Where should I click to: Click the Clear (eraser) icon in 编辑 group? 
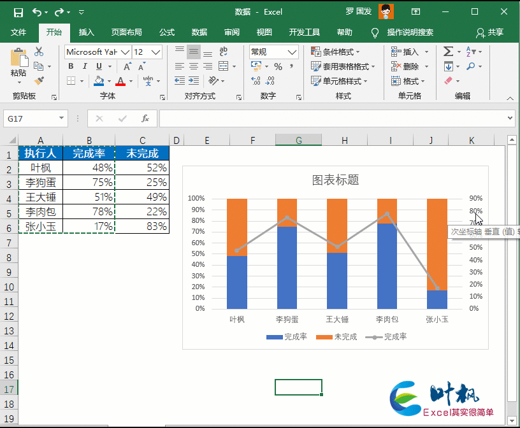coord(448,80)
